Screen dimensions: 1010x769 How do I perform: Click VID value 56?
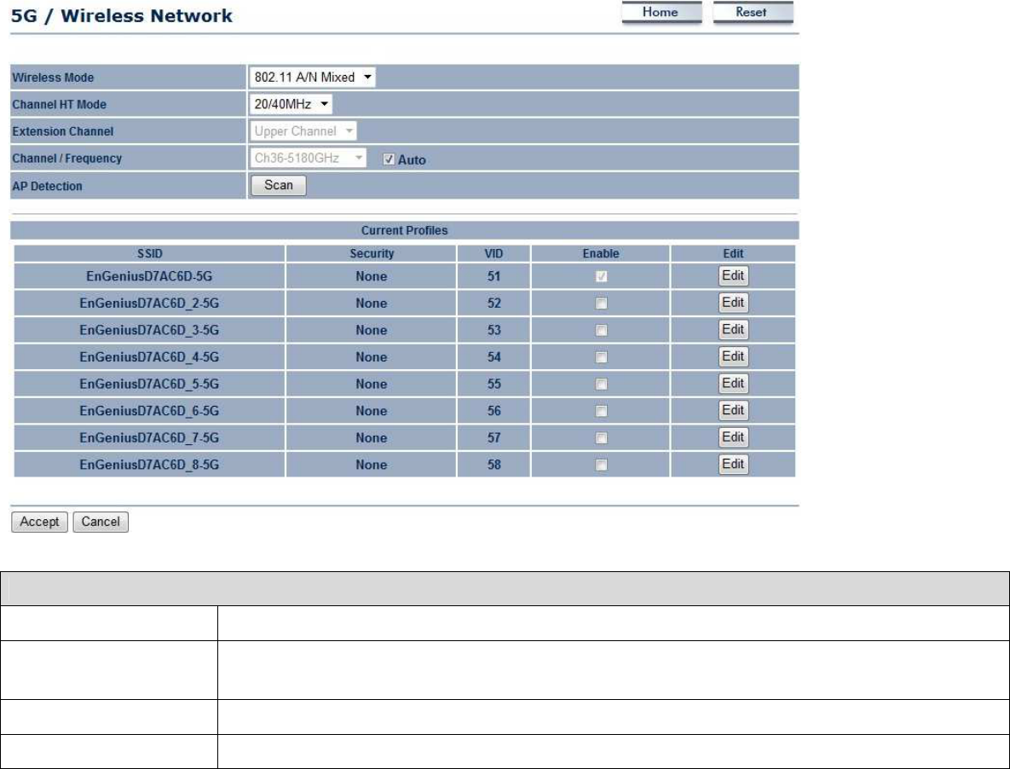point(494,411)
